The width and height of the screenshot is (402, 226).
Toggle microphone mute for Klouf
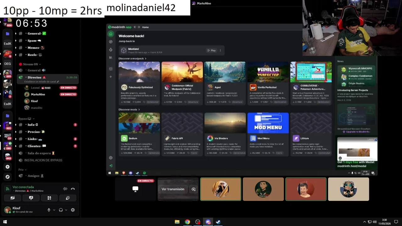[49, 210]
